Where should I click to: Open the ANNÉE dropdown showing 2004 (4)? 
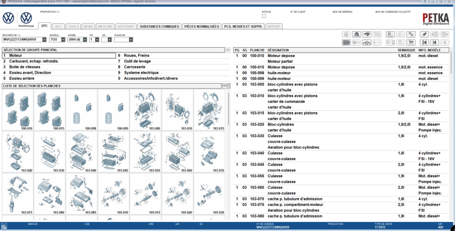(x=85, y=40)
